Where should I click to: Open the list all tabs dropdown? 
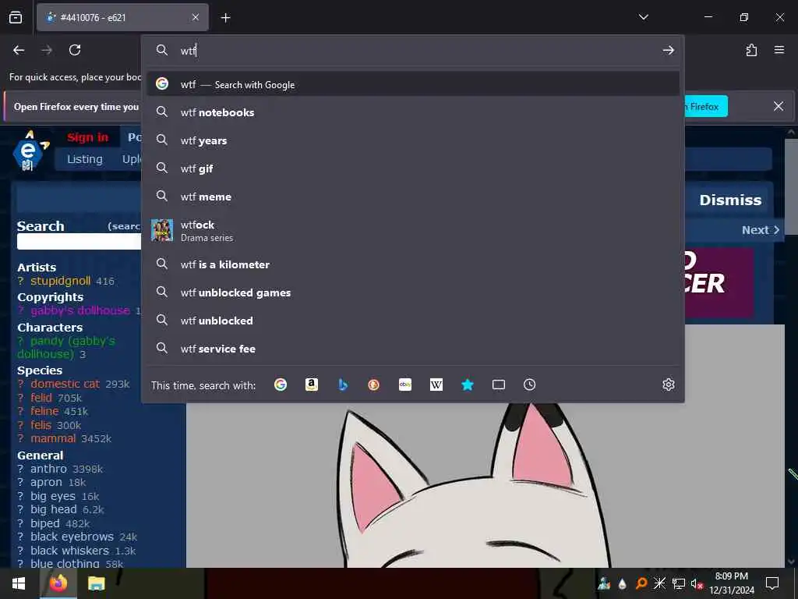[x=643, y=17]
